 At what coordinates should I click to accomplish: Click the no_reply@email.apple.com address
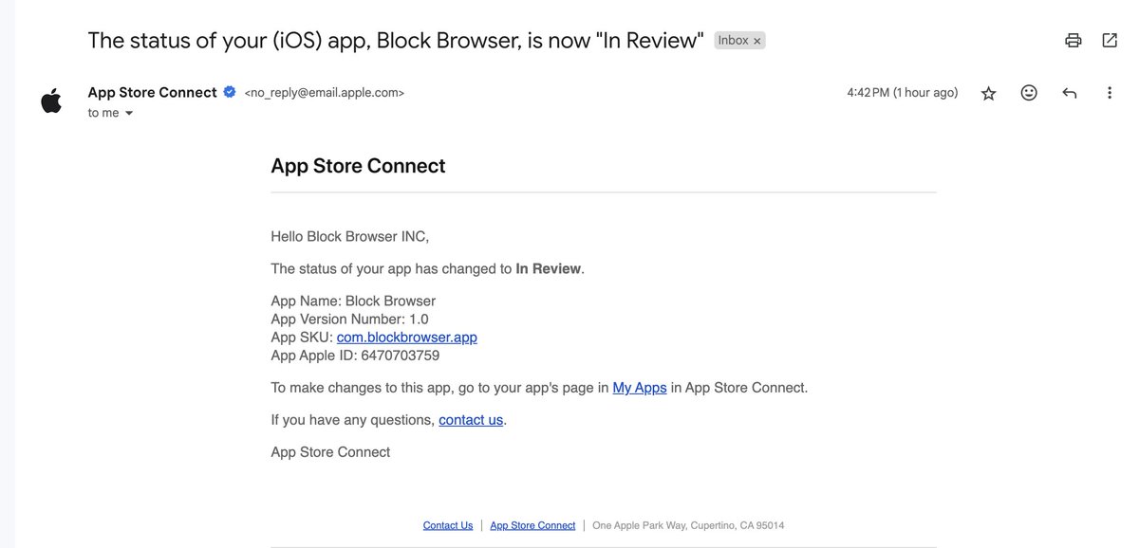tap(325, 93)
